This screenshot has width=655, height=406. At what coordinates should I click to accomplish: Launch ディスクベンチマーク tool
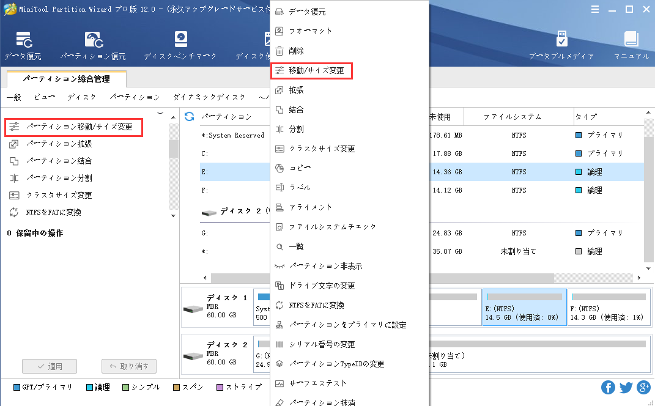(180, 45)
